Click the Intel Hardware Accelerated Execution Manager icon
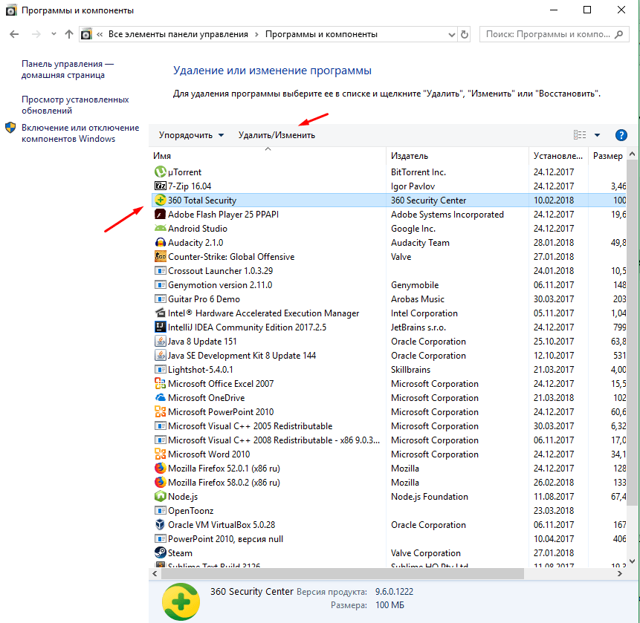The width and height of the screenshot is (640, 623). (x=160, y=313)
